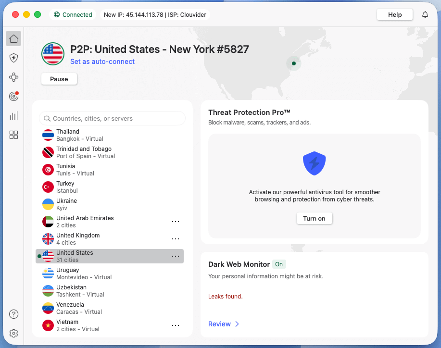
Task: Click the Leaks found. warning text
Action: tap(225, 296)
